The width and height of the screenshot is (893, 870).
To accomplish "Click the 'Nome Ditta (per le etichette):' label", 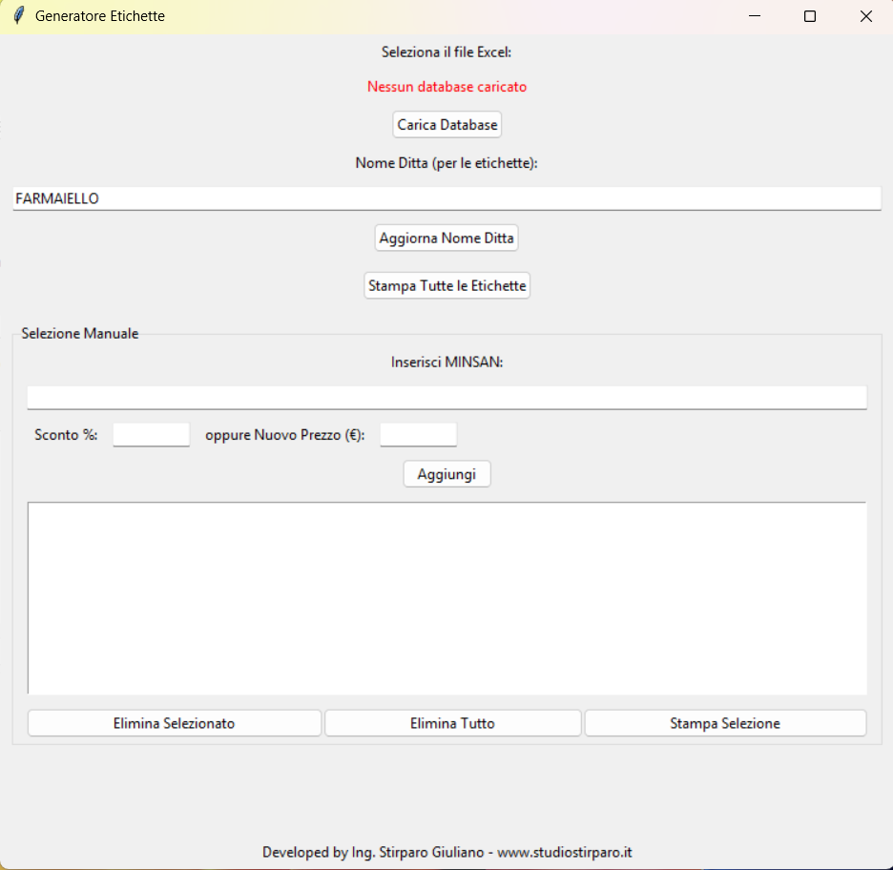I will [446, 163].
